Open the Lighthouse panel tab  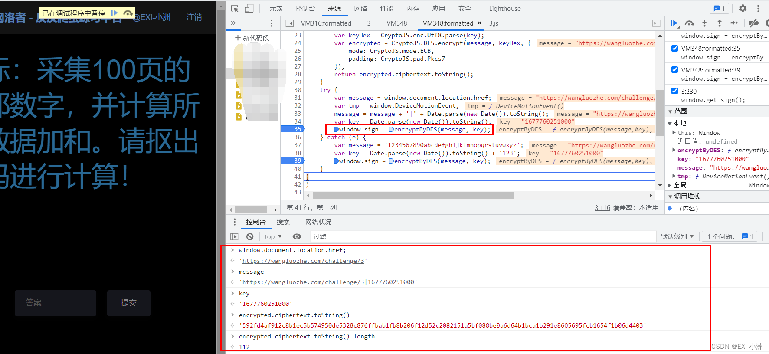point(505,8)
